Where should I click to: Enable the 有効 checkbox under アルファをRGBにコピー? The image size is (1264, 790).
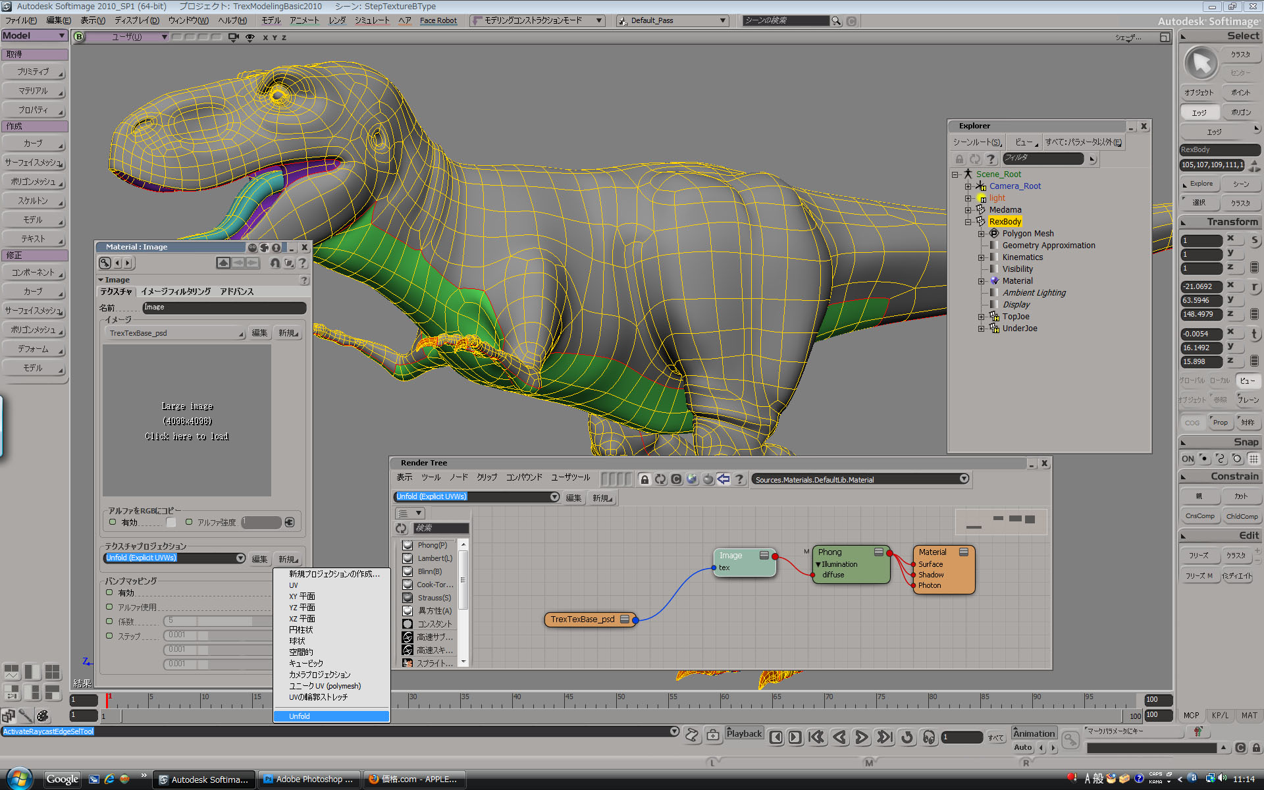(113, 522)
